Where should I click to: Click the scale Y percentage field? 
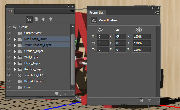point(142,43)
